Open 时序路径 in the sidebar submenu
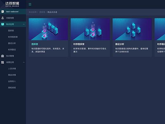The width and height of the screenshot is (165, 124). pos(12,50)
